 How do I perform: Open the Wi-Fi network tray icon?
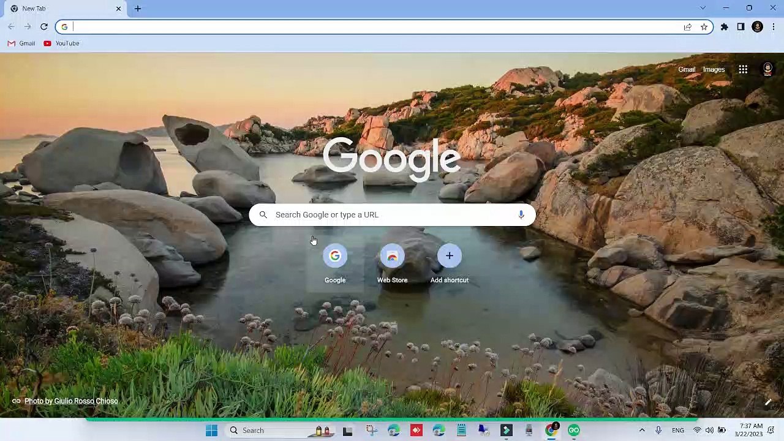click(697, 431)
